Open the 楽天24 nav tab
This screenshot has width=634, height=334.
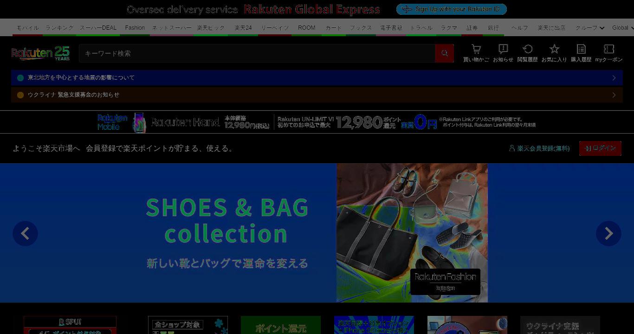243,28
